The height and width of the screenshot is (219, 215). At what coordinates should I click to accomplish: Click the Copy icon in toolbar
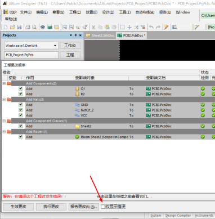100,27
